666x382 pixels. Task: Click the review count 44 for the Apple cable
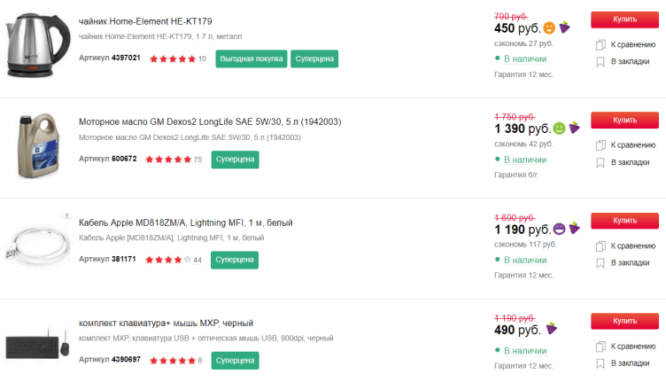tap(197, 260)
